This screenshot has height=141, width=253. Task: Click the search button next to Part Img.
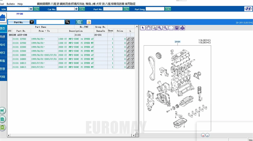(x=168, y=9)
